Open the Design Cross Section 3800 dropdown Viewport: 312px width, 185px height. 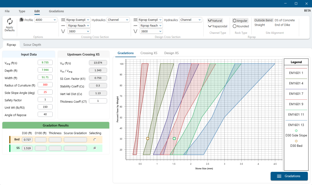[x=149, y=32]
